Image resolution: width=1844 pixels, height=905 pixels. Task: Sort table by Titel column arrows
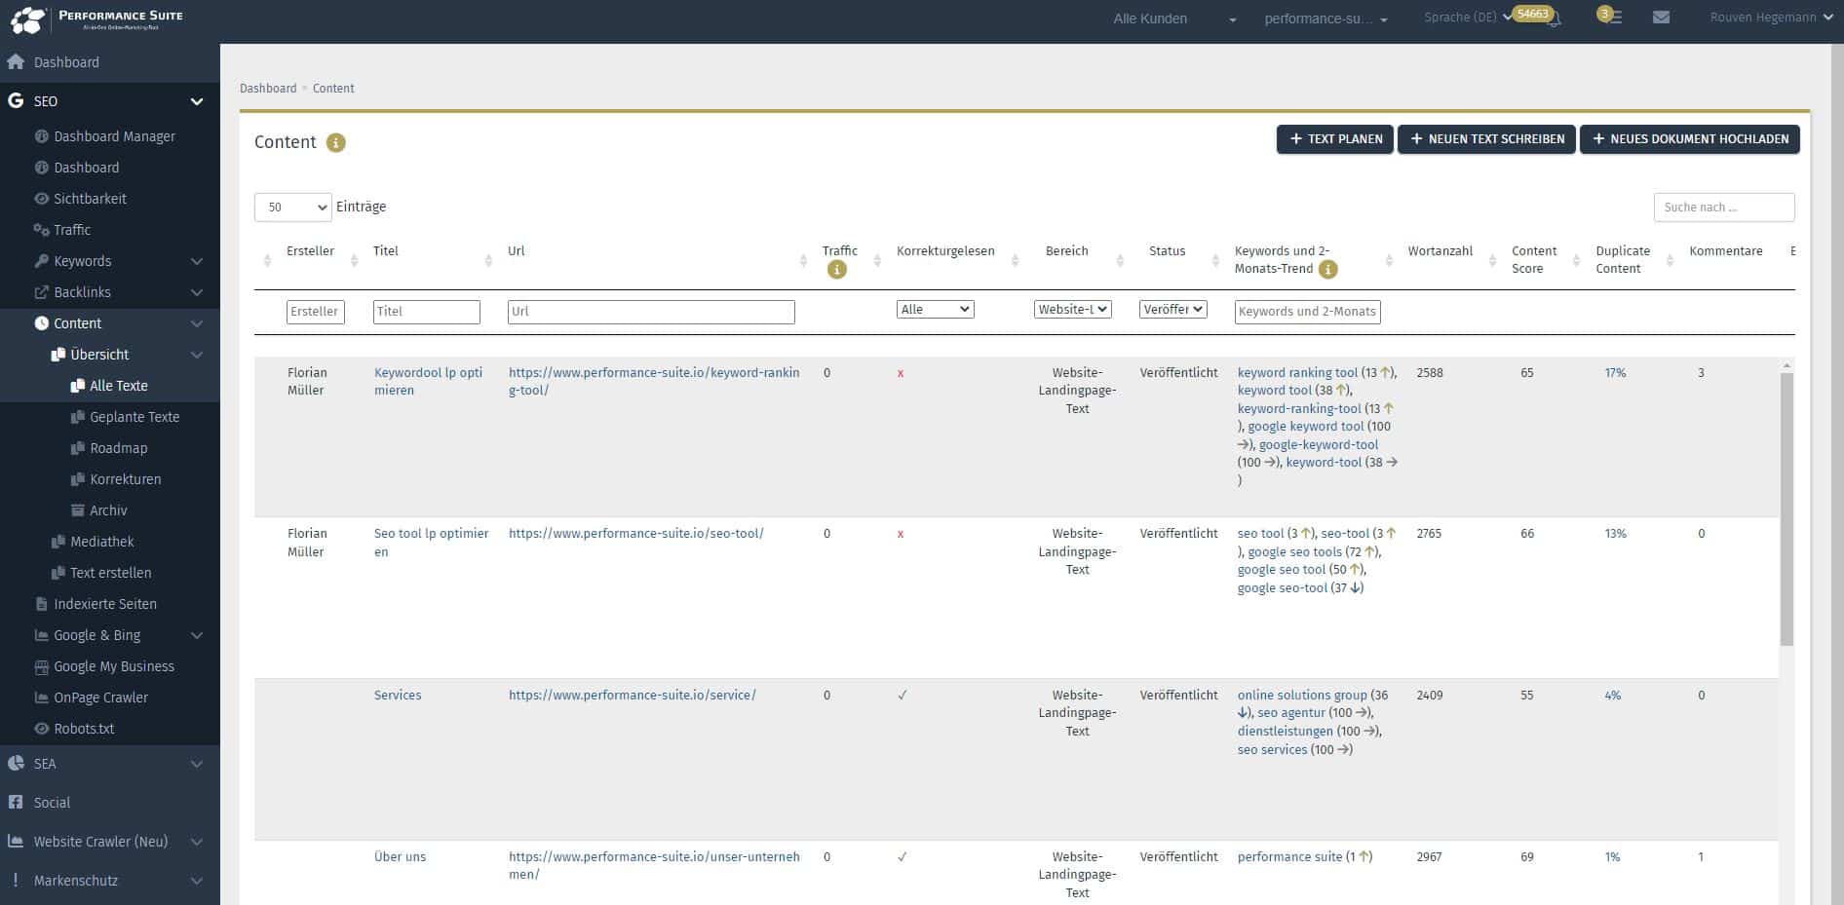[489, 260]
